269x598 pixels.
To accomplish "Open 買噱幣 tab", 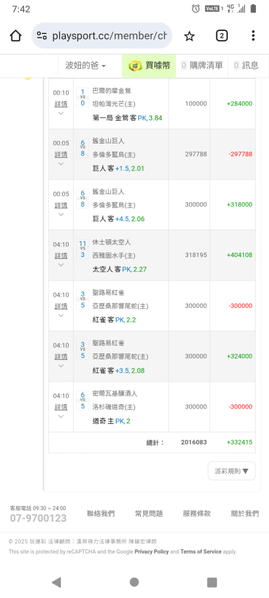I will pyautogui.click(x=149, y=66).
